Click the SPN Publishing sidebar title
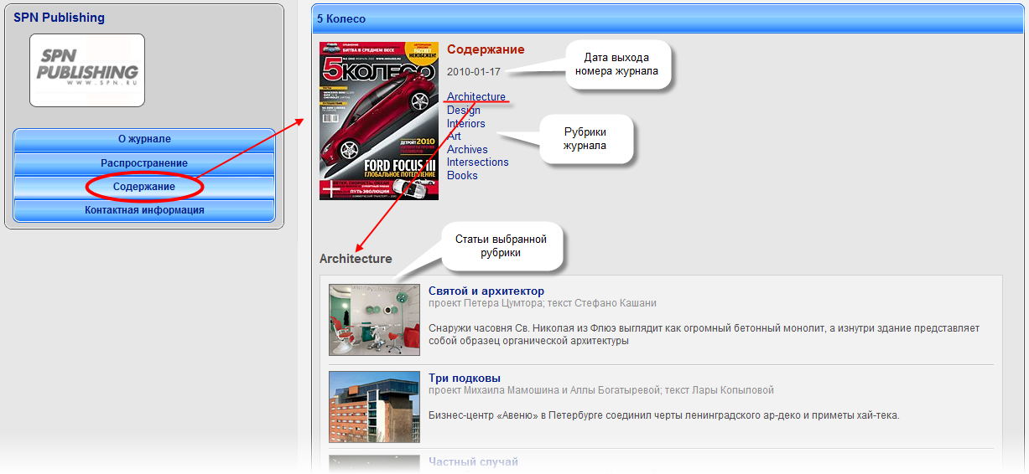This screenshot has height=474, width=1029. pyautogui.click(x=60, y=17)
